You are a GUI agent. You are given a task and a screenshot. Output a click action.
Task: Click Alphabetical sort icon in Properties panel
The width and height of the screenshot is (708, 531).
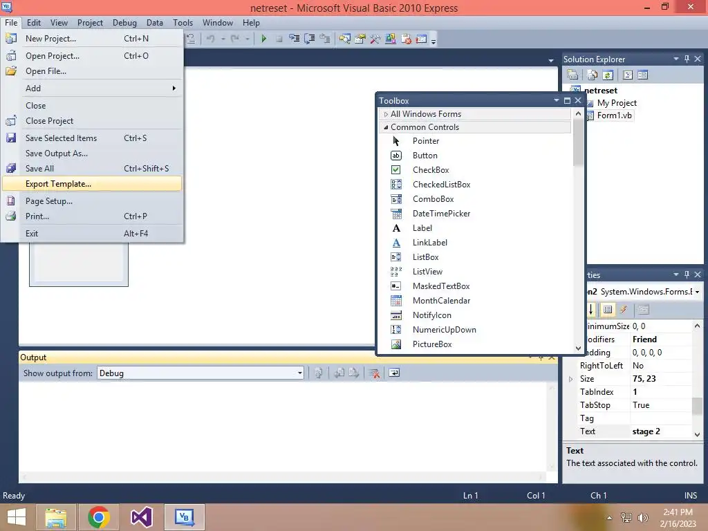pyautogui.click(x=592, y=310)
